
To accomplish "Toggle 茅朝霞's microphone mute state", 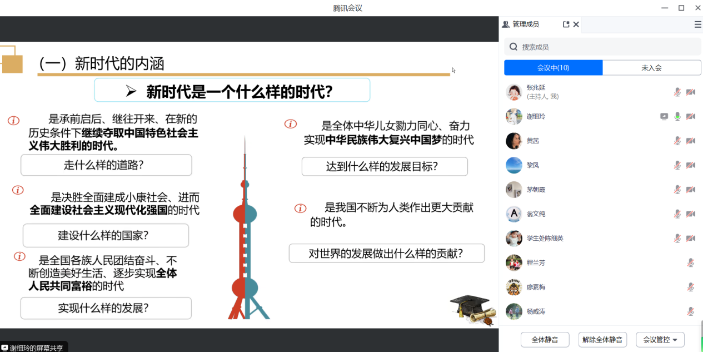I will click(677, 190).
